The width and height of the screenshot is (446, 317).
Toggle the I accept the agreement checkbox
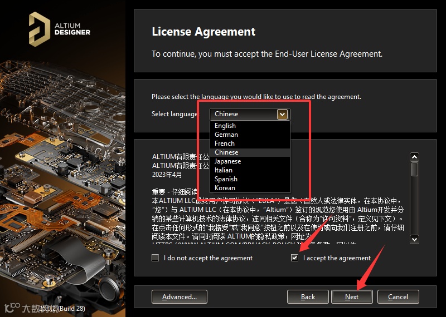tap(295, 257)
